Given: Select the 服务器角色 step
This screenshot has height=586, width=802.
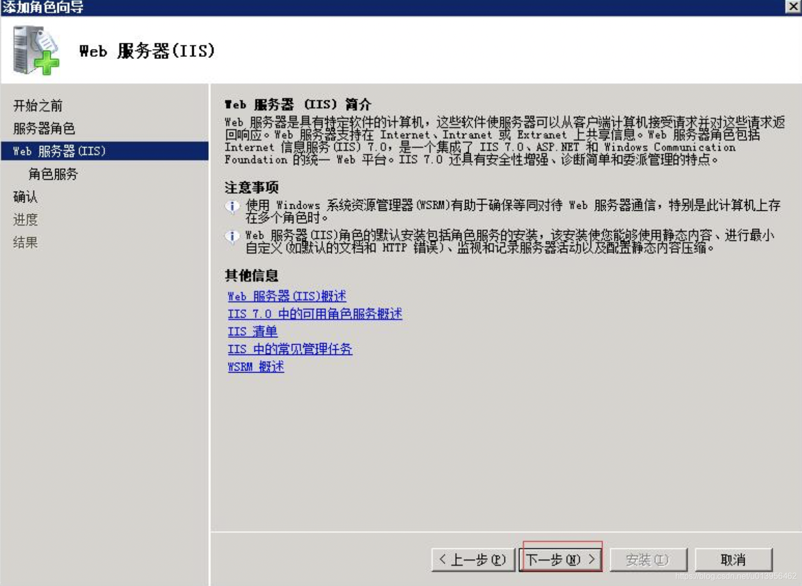Looking at the screenshot, I should (x=44, y=128).
